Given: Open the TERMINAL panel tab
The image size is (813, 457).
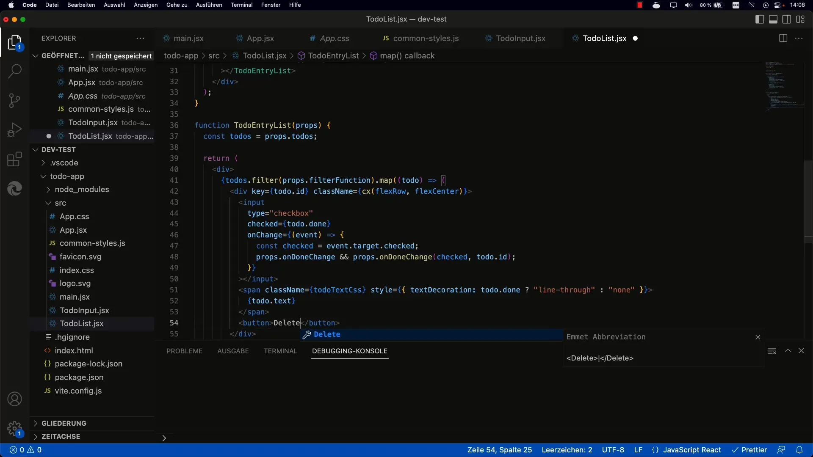Looking at the screenshot, I should coord(280,351).
